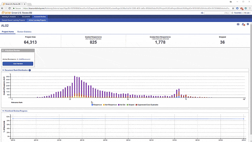The width and height of the screenshot is (252, 142).
Task: Click the Relativity One logo
Action: 6,13
